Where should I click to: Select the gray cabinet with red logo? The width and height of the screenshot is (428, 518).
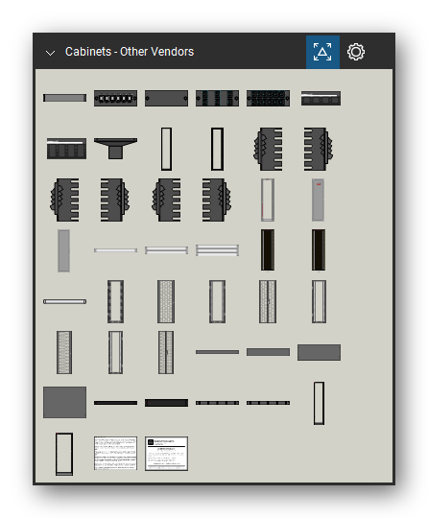coord(318,200)
